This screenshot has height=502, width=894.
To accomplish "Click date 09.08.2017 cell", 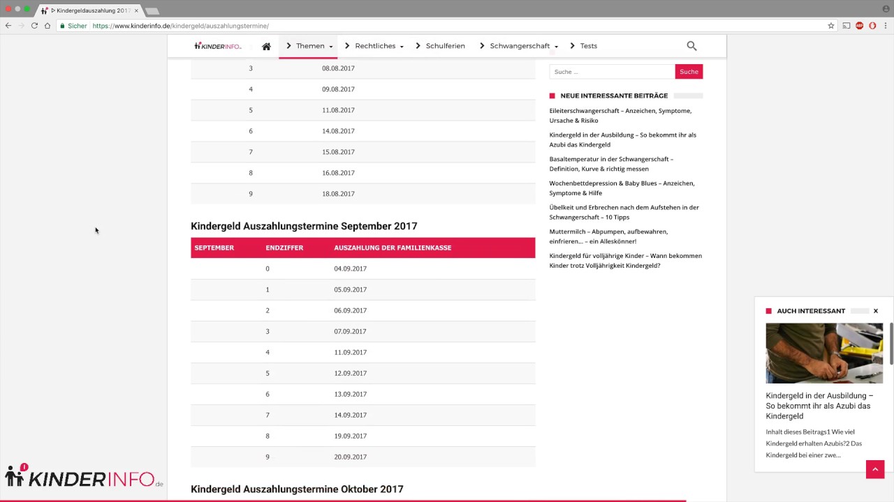I will 338,89.
